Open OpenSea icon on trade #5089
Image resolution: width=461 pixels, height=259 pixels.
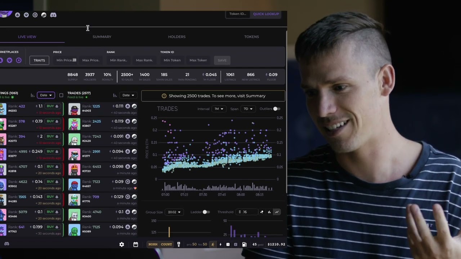pyautogui.click(x=127, y=227)
